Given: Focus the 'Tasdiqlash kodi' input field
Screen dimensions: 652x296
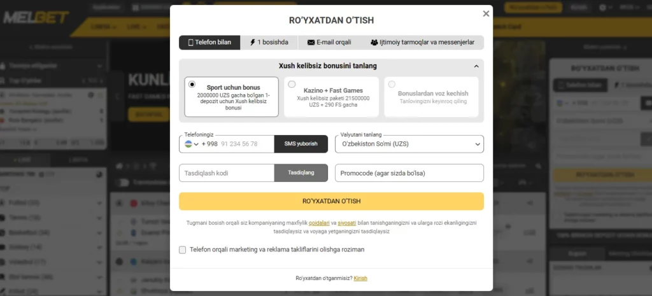Looking at the screenshot, I should pyautogui.click(x=227, y=173).
